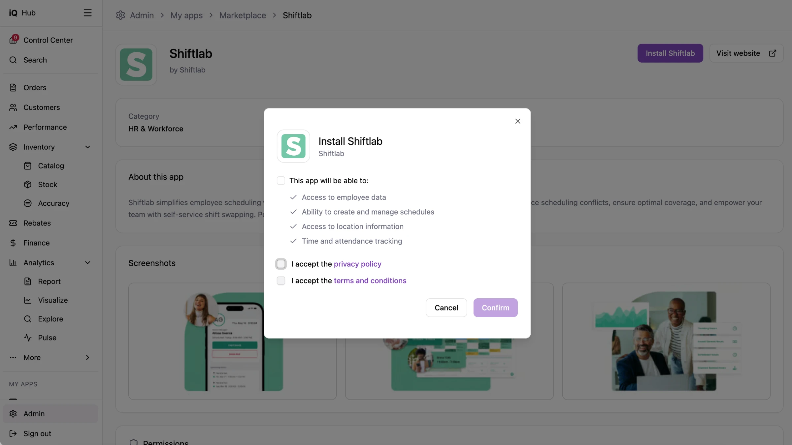The width and height of the screenshot is (792, 445).
Task: Close the Install Shiftlab dialog
Action: pyautogui.click(x=517, y=121)
